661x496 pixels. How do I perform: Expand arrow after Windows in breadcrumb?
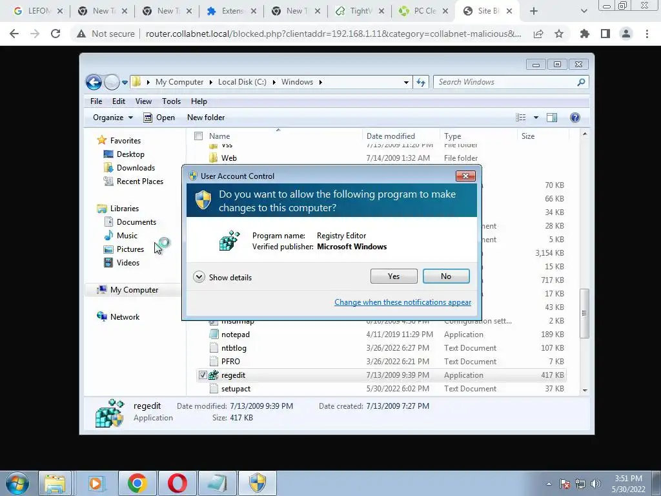[x=320, y=82]
